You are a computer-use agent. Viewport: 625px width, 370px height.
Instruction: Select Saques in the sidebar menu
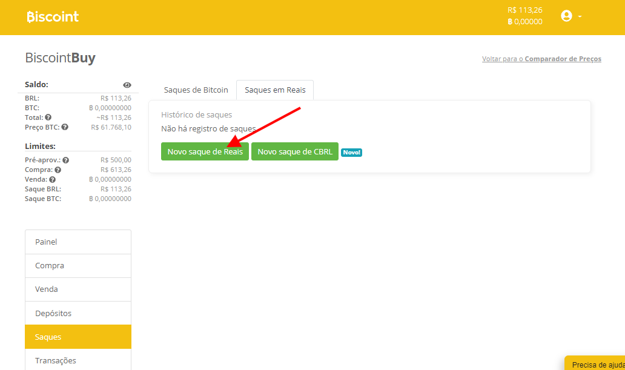tap(78, 337)
